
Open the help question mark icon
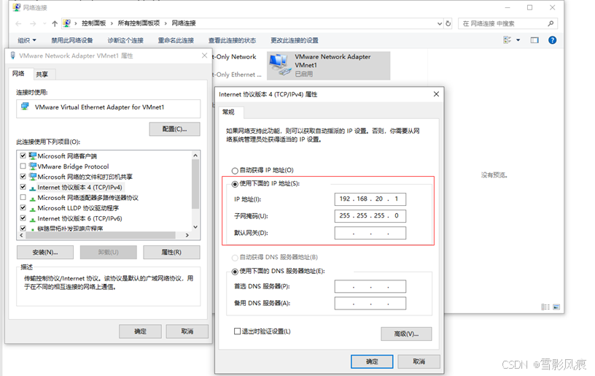[x=553, y=40]
